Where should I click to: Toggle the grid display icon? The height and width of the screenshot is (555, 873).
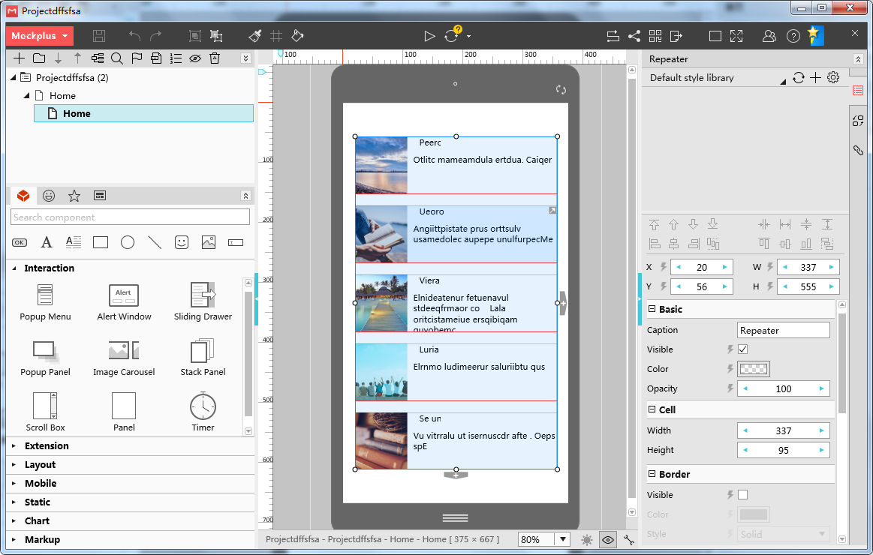276,36
